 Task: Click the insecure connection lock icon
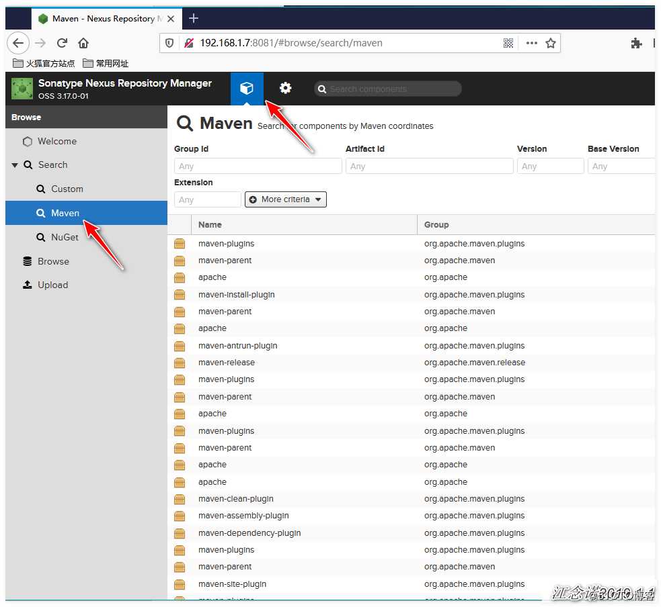(x=189, y=43)
